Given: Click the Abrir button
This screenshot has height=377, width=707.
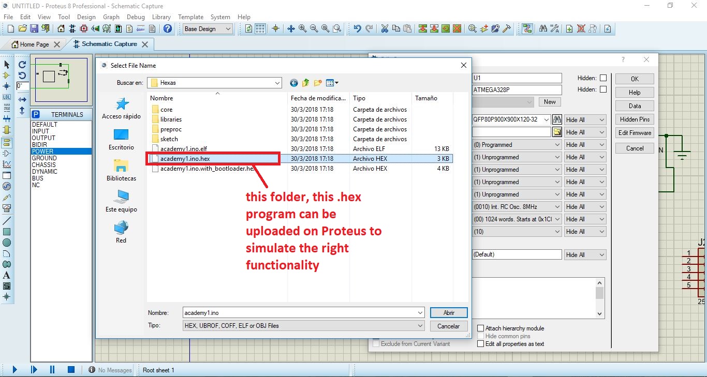Looking at the screenshot, I should (x=449, y=313).
